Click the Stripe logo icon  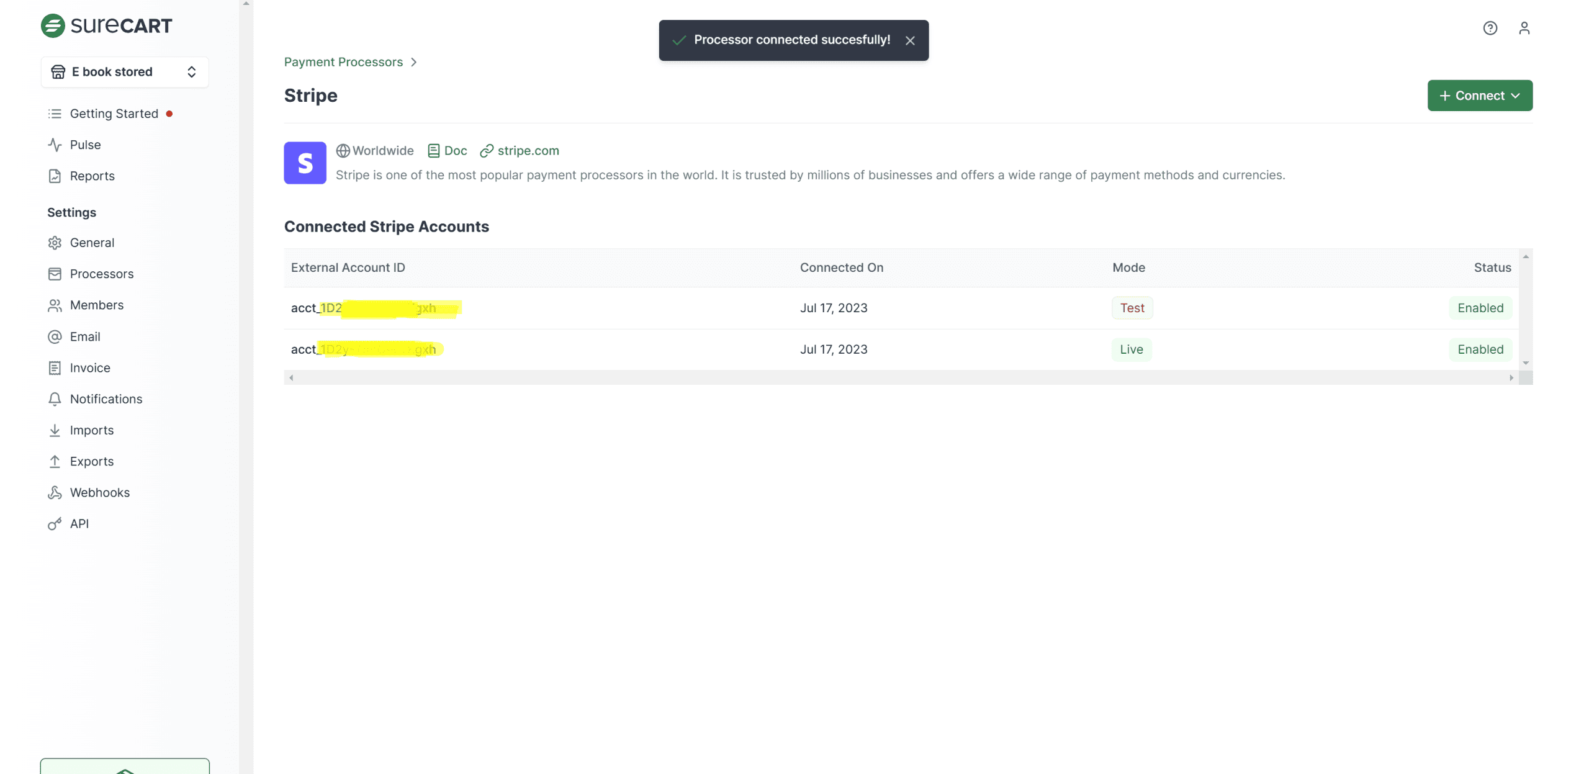(305, 163)
